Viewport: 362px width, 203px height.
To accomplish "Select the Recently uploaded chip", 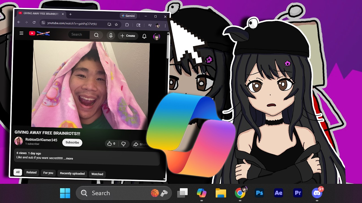I will [72, 173].
